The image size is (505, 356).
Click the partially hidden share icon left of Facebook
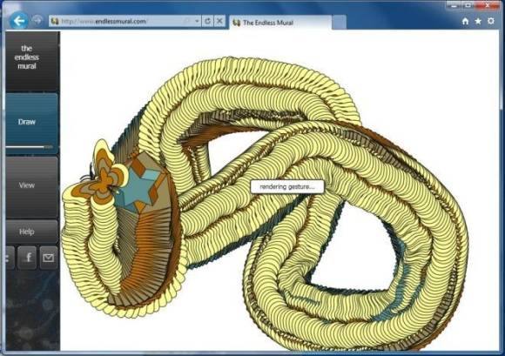[x=10, y=258]
